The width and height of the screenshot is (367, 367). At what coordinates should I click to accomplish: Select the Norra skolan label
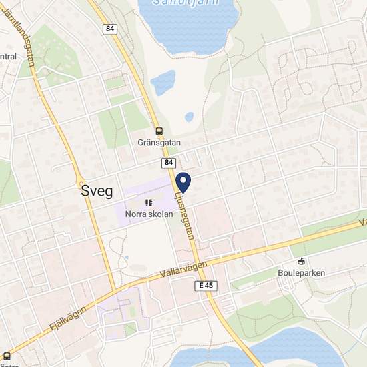point(149,214)
